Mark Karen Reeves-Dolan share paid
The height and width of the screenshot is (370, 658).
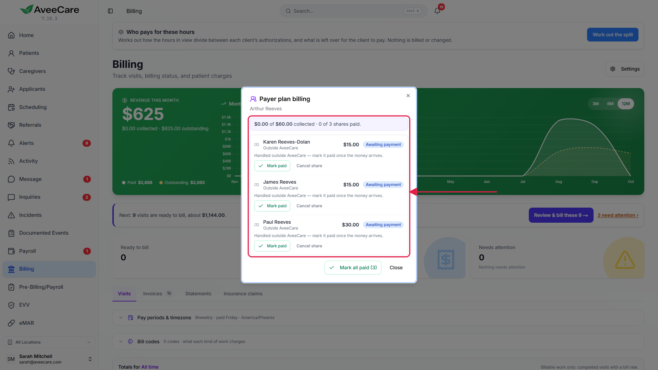[272, 166]
